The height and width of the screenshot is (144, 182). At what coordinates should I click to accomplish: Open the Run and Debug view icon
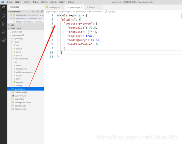[3, 32]
